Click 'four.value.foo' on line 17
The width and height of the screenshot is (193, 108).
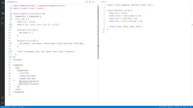(x=65, y=43)
